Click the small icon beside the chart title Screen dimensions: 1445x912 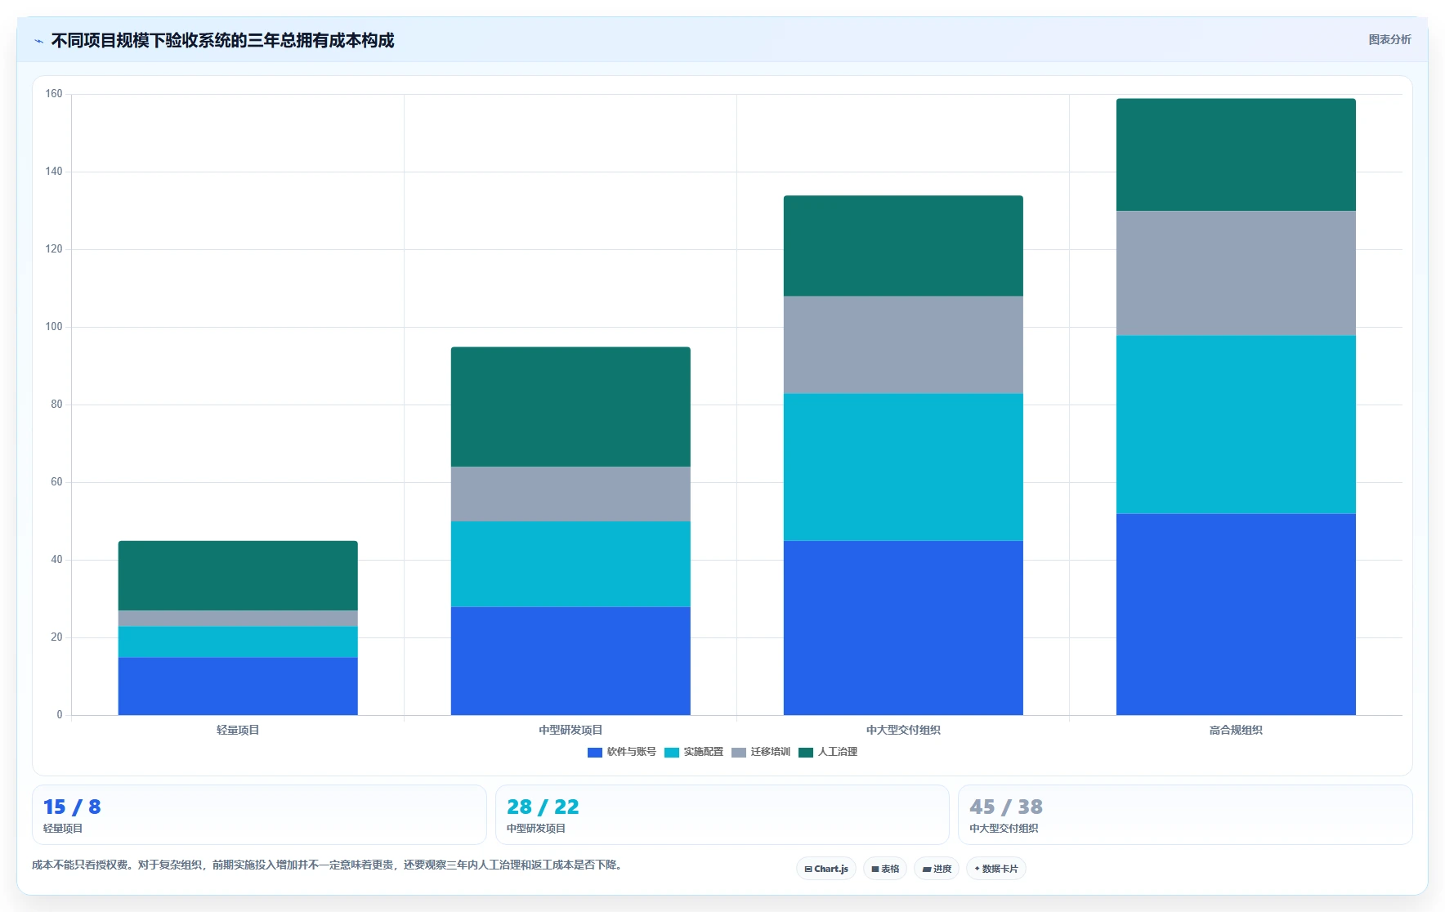[38, 41]
